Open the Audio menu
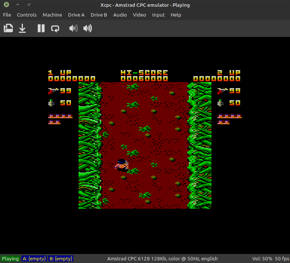The image size is (290, 263). [x=120, y=15]
